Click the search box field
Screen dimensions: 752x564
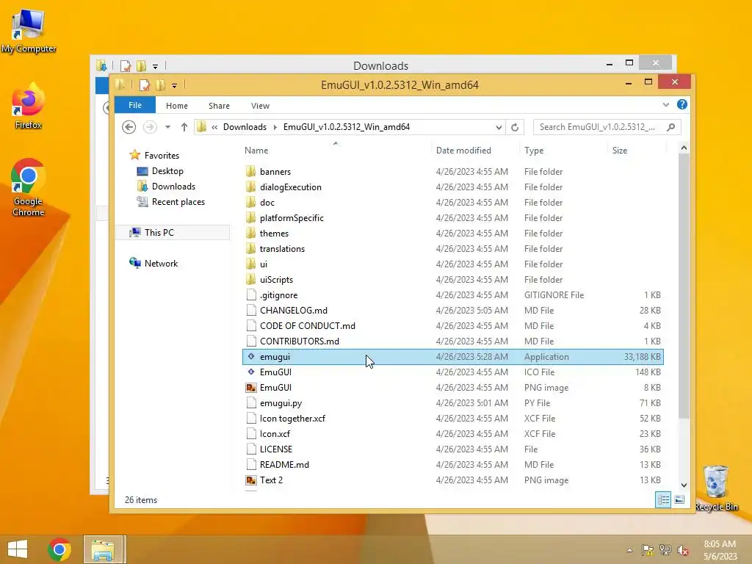(x=607, y=127)
